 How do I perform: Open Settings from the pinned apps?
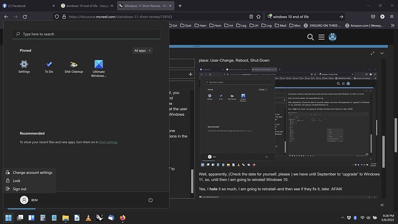click(x=24, y=66)
